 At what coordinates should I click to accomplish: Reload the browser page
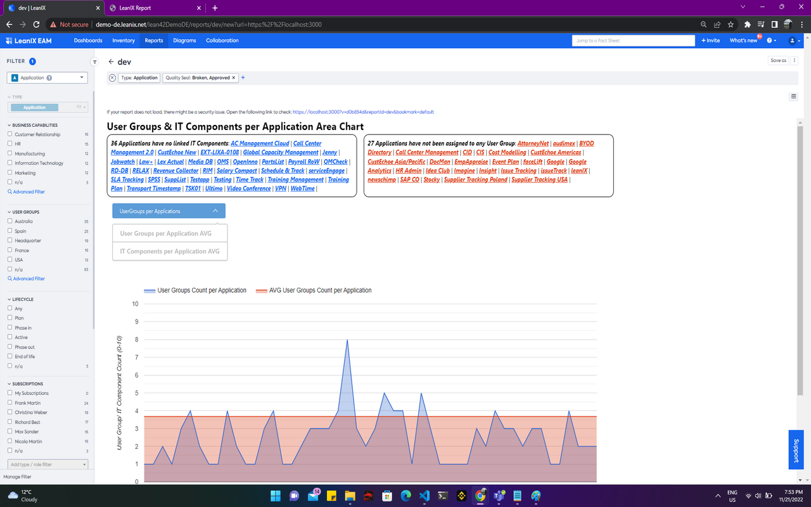pyautogui.click(x=37, y=25)
